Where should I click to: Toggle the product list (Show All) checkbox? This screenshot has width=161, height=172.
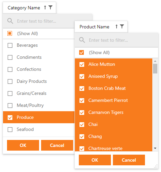click(x=82, y=52)
